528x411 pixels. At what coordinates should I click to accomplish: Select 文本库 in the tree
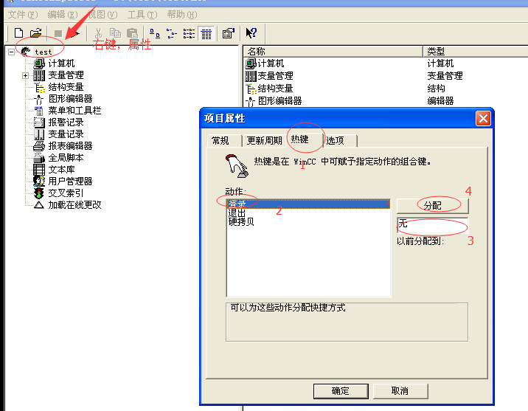click(x=61, y=170)
